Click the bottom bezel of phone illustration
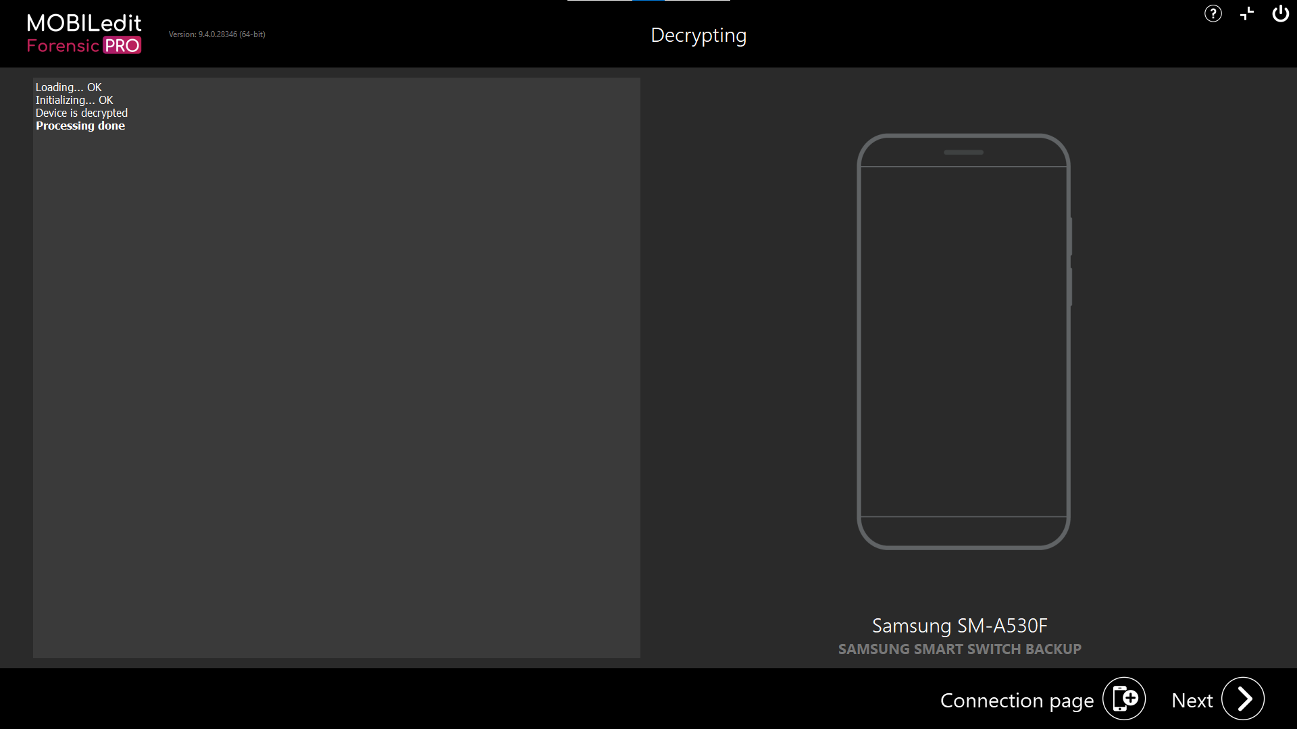The height and width of the screenshot is (729, 1297). point(963,532)
